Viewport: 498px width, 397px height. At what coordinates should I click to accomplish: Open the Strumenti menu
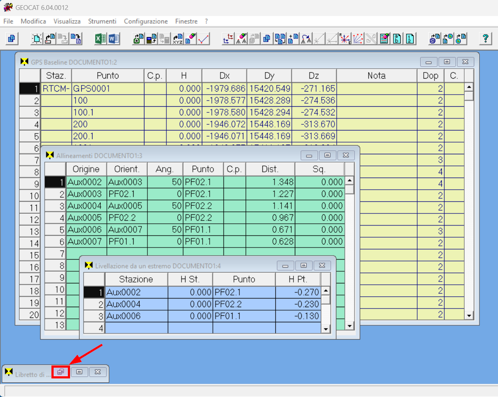pos(102,21)
